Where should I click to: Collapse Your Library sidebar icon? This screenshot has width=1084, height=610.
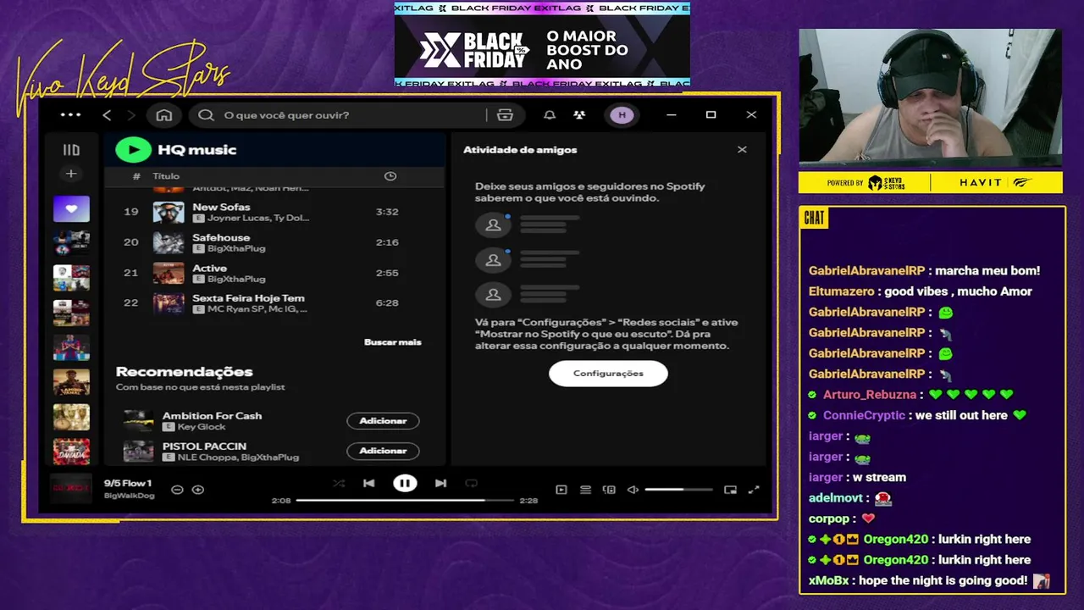tap(71, 150)
